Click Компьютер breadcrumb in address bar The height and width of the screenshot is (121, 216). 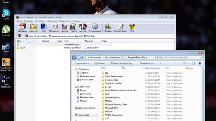96,57
